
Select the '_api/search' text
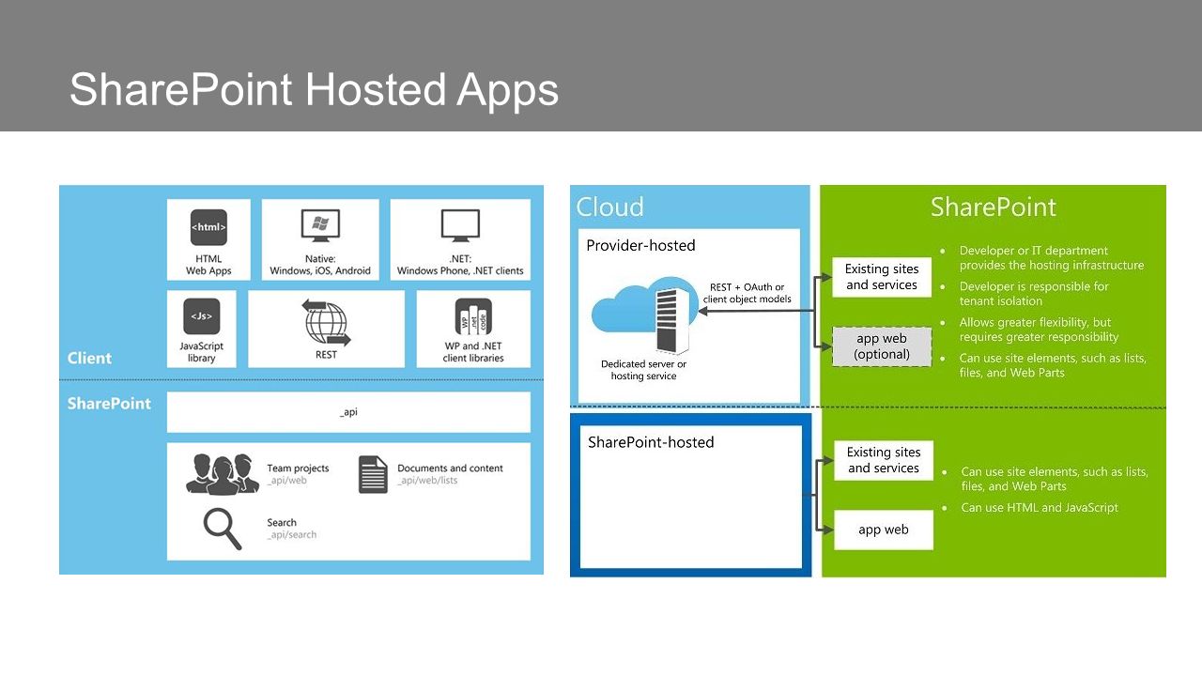pyautogui.click(x=292, y=535)
